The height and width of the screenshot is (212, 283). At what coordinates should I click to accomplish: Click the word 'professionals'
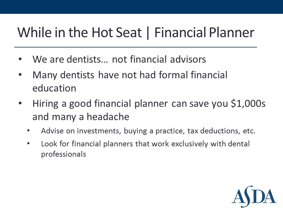point(64,154)
